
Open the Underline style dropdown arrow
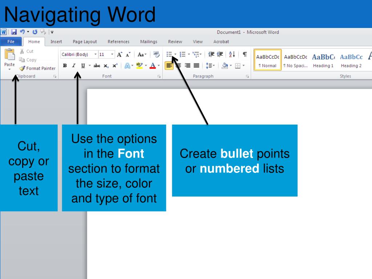tap(90, 65)
